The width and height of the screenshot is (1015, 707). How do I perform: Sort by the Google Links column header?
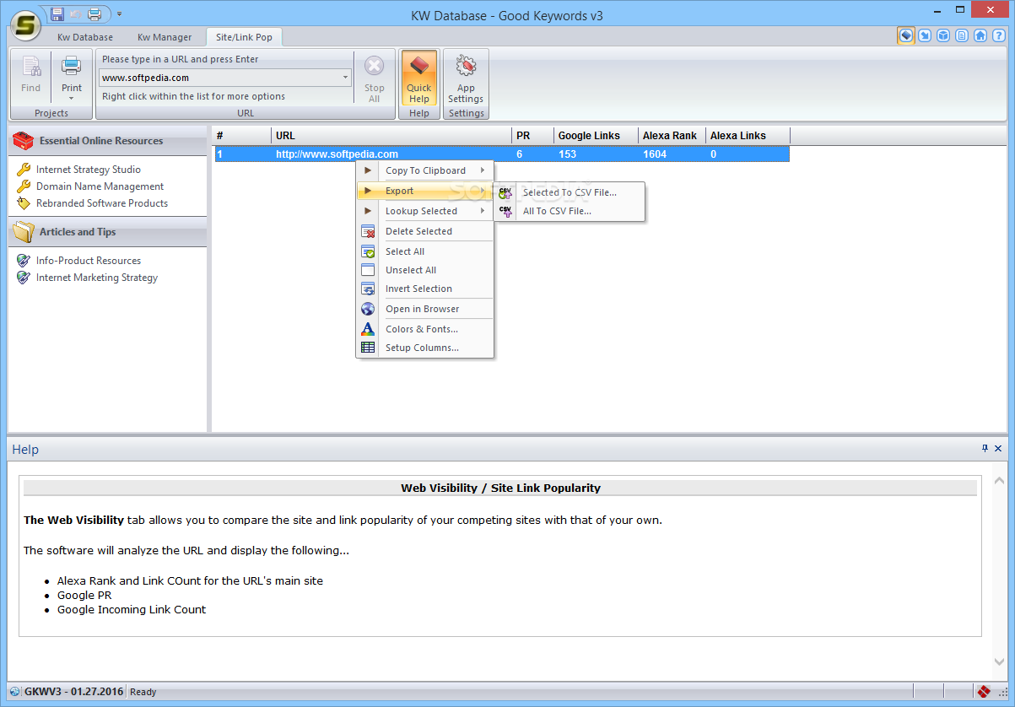[596, 135]
